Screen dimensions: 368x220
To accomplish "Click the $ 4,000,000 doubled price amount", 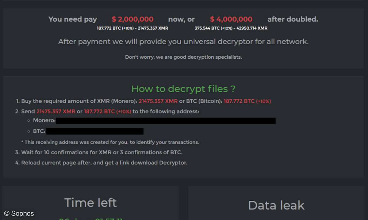I will pyautogui.click(x=231, y=19).
